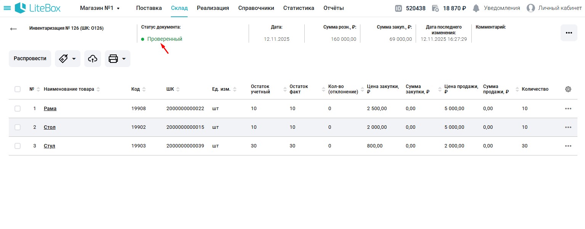Viewport: 585px width, 229px height.
Task: Open three-dot menu for Рама row
Action: 568,109
